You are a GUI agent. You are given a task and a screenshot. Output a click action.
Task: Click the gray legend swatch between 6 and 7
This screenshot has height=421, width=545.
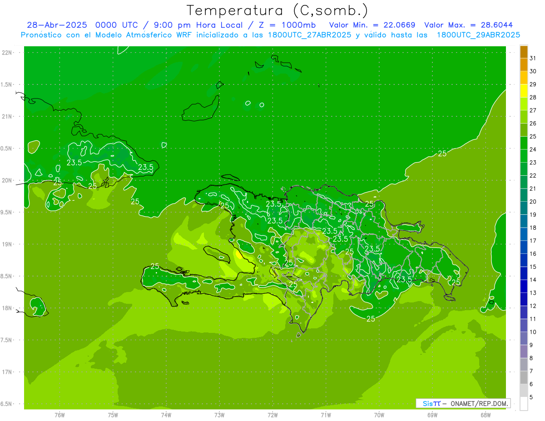coord(524,378)
